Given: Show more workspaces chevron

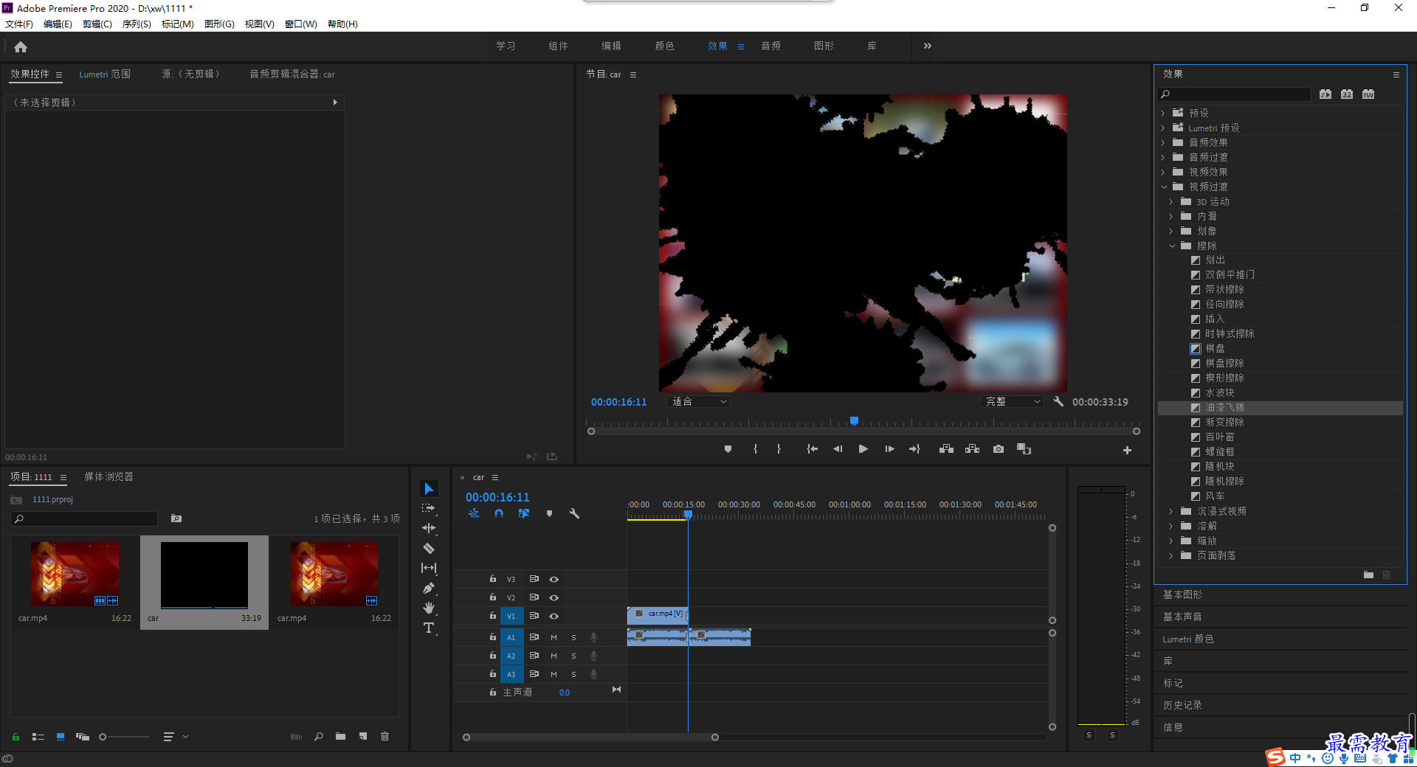Looking at the screenshot, I should pyautogui.click(x=928, y=46).
